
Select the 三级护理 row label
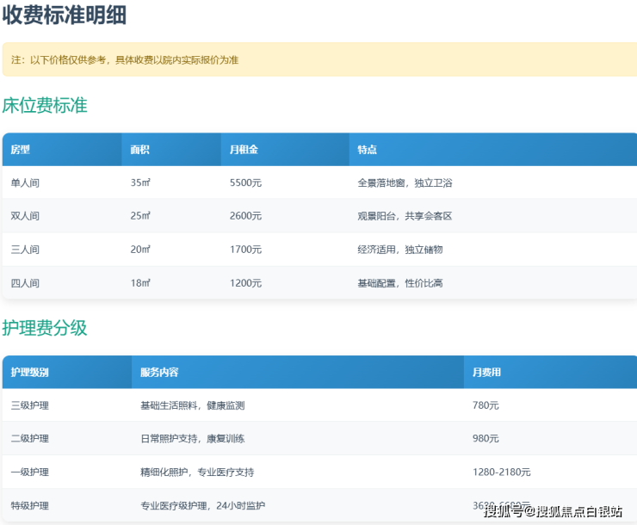pos(30,405)
